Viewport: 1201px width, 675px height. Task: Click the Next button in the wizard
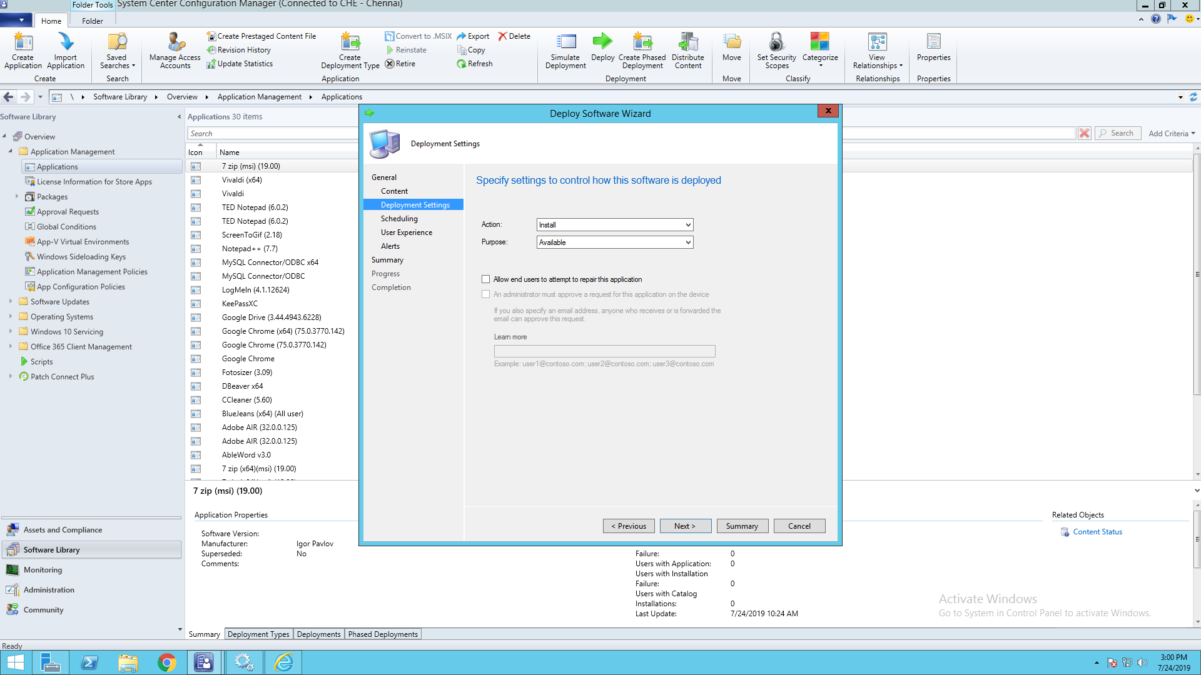(685, 526)
